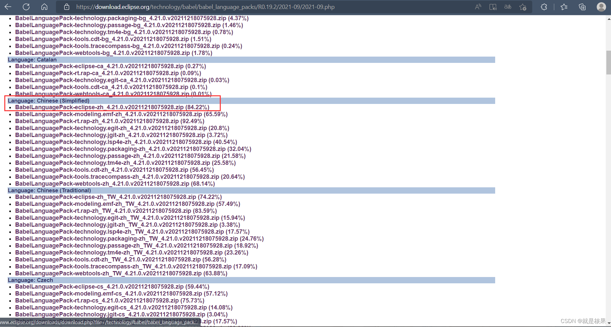The height and width of the screenshot is (327, 611).
Task: Open BabelLanguagePack-technology.jgit-zh_TW 3.38% link
Action: click(128, 225)
